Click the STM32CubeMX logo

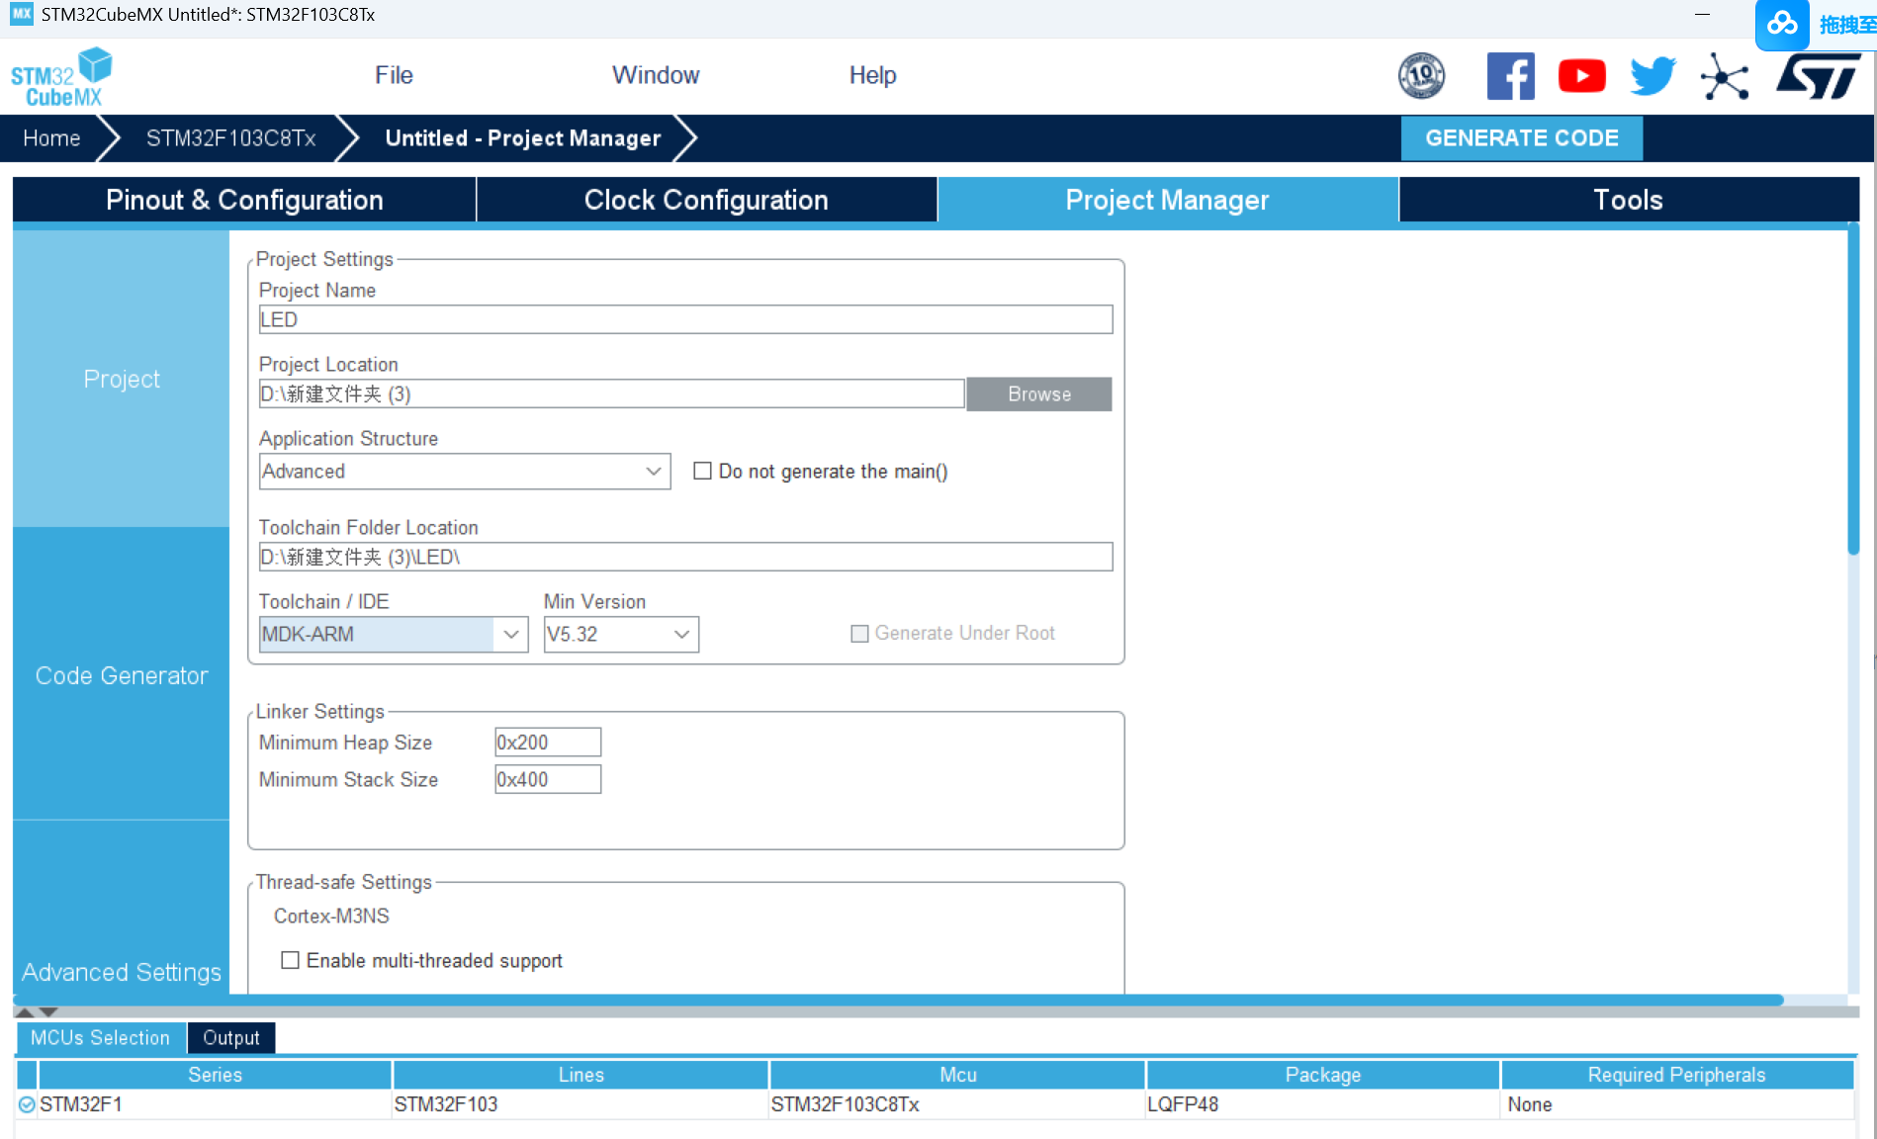[61, 77]
